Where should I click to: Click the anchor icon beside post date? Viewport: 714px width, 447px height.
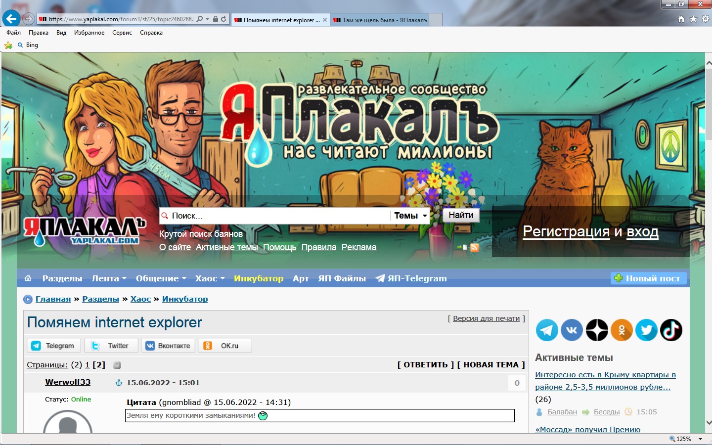tap(119, 383)
